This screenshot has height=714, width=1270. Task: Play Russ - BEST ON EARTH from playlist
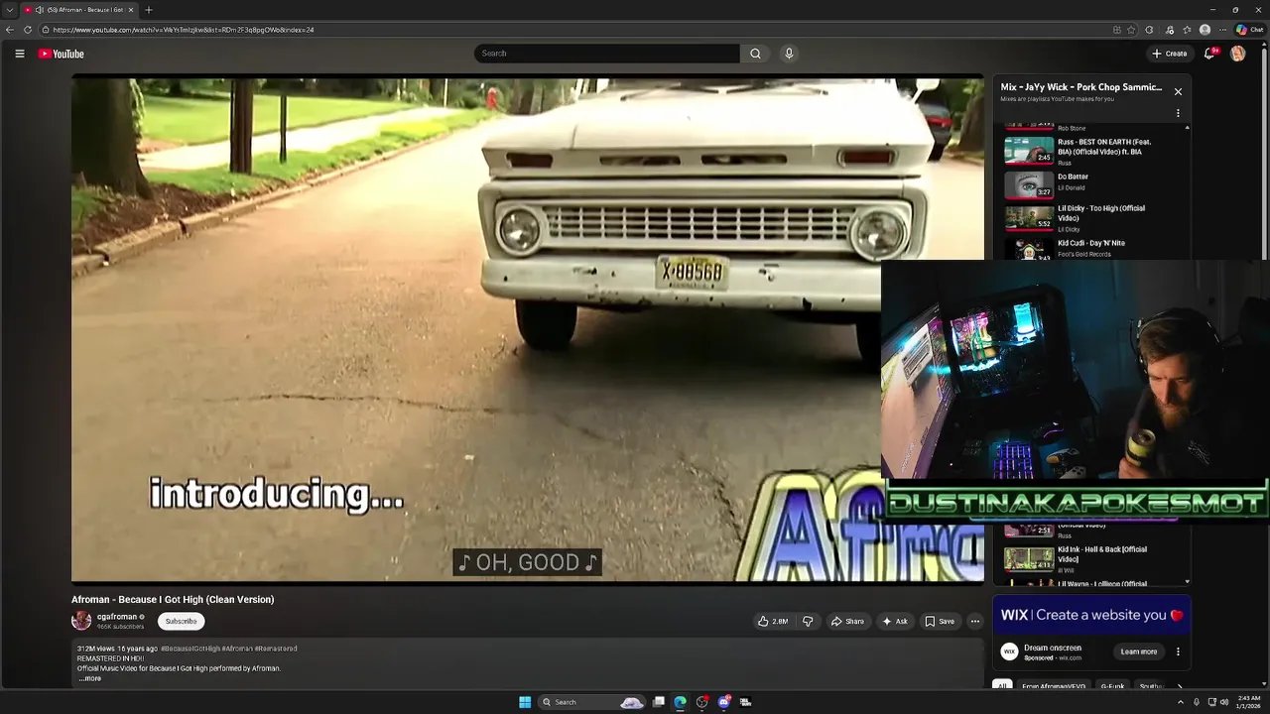coord(1092,151)
